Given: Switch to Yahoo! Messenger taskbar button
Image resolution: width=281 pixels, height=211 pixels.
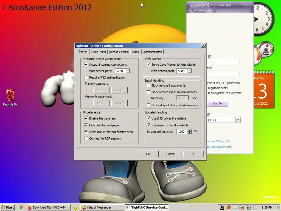Looking at the screenshot, I should coord(102,207).
